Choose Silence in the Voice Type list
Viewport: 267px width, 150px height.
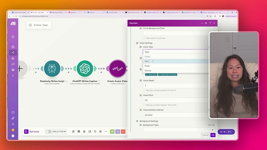pos(176,71)
